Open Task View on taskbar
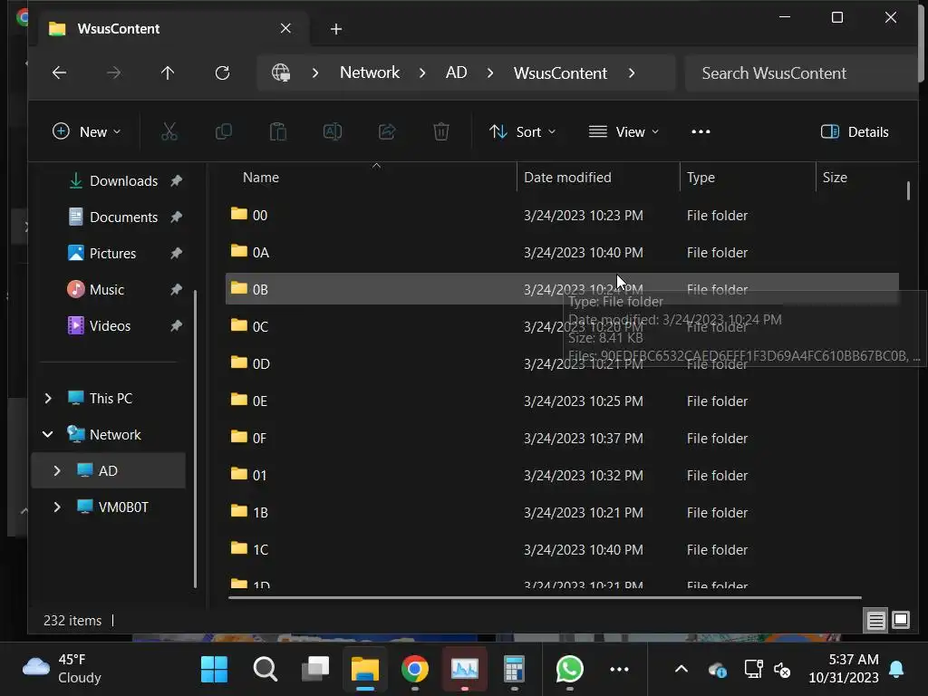Screen dimensions: 928x696 [315, 670]
